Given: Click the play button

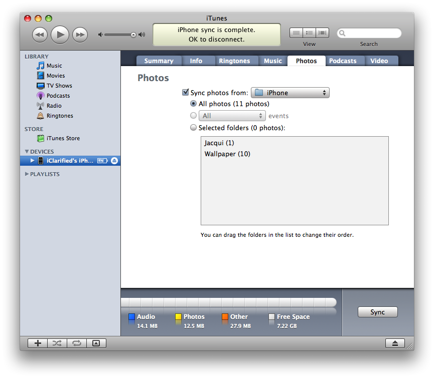Looking at the screenshot, I should click(60, 35).
